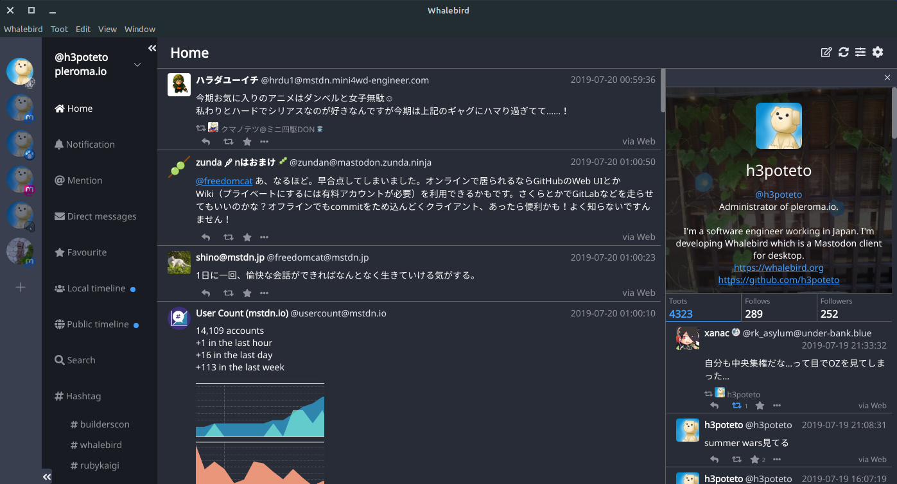Favourite xanac's toot in profile panel

point(760,406)
